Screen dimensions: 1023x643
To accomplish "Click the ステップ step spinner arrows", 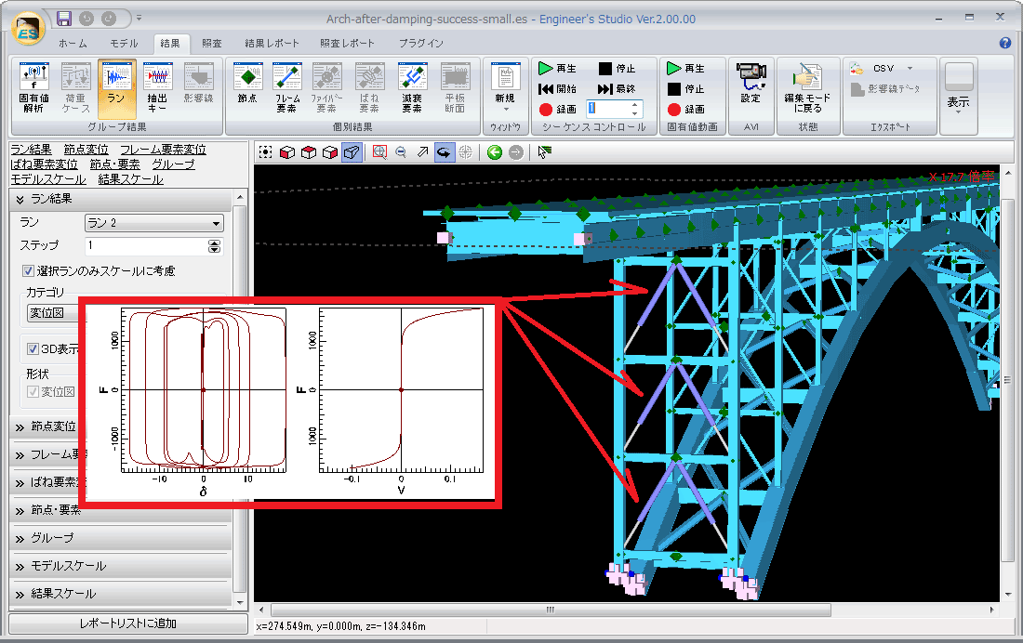I will pyautogui.click(x=215, y=246).
